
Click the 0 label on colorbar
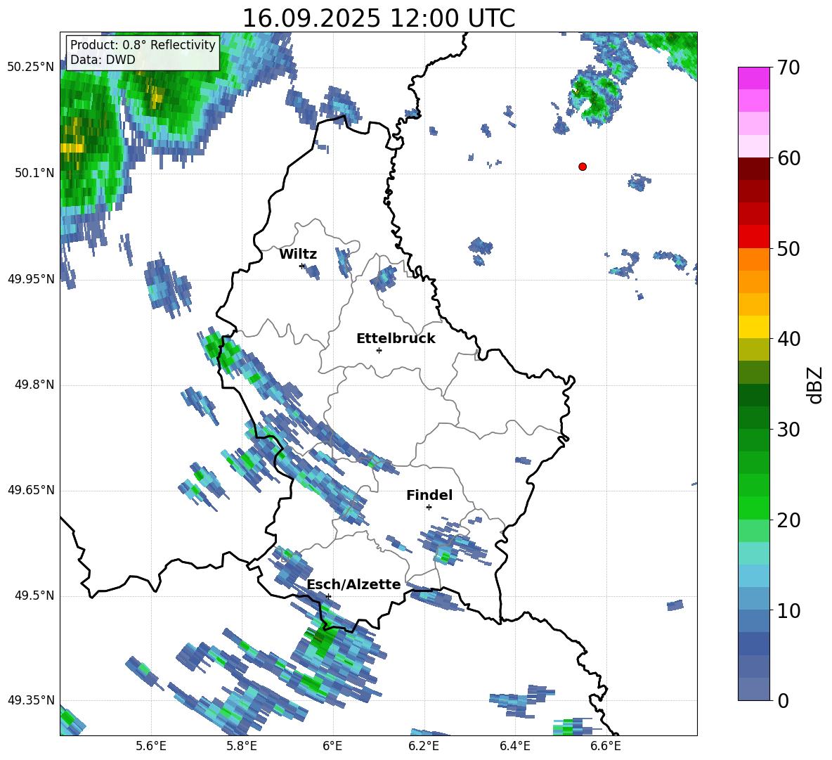click(783, 701)
